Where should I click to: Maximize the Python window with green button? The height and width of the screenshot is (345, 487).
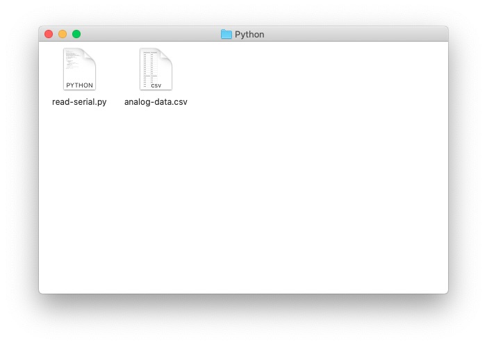pos(76,34)
